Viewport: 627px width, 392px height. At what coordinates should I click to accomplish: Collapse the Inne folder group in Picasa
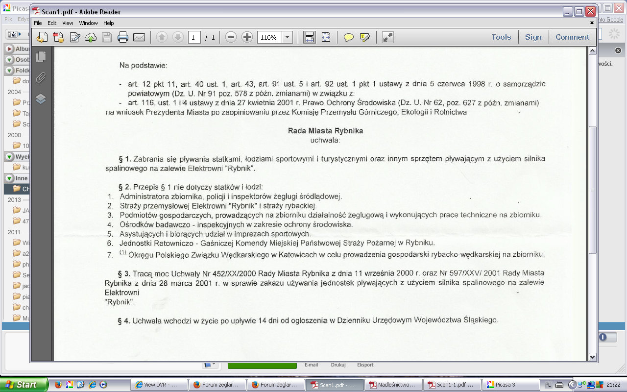(9, 178)
